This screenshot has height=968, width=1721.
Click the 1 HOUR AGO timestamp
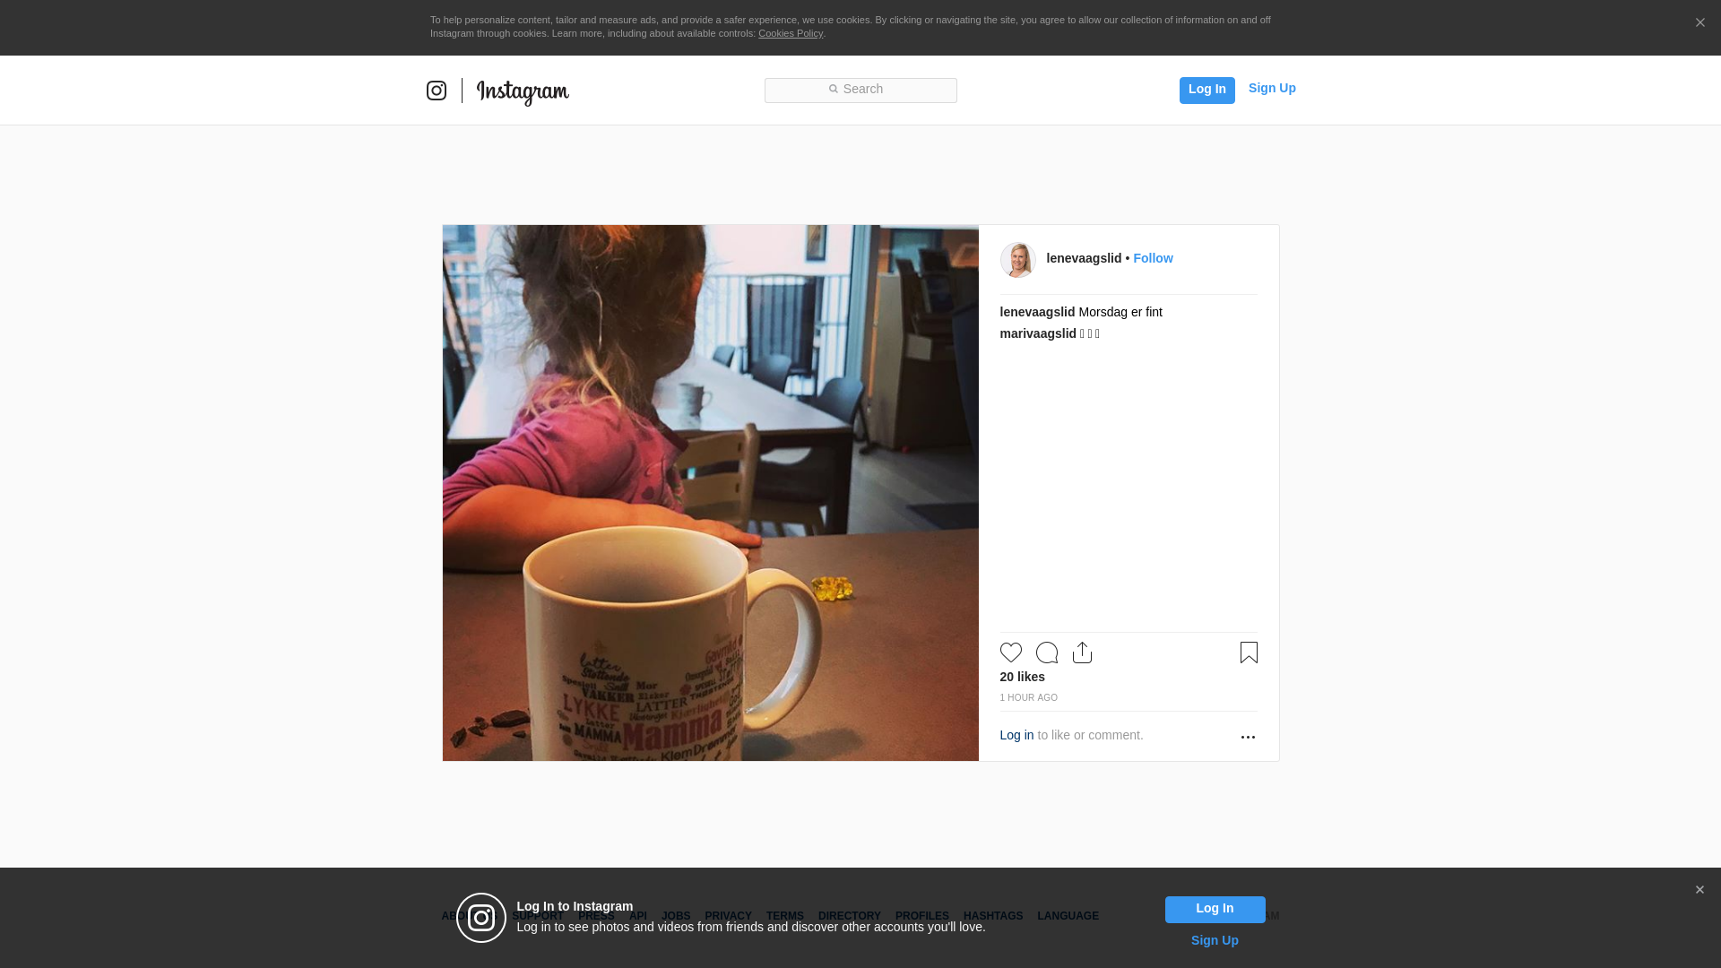pyautogui.click(x=1029, y=697)
